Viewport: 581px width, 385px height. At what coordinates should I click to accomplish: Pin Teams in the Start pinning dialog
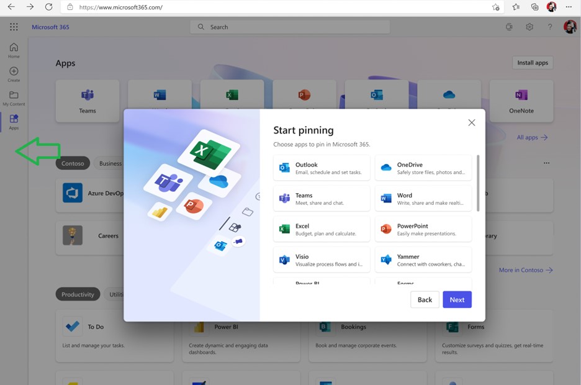point(322,199)
